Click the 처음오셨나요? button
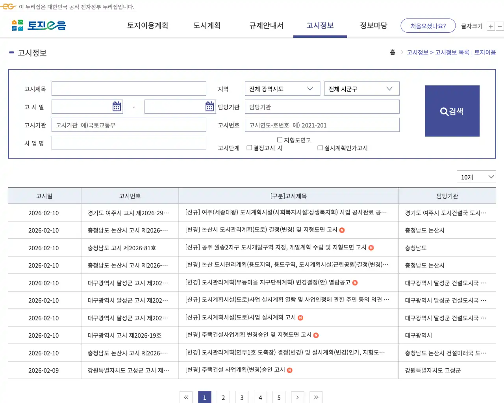This screenshot has height=403, width=504. pyautogui.click(x=428, y=25)
